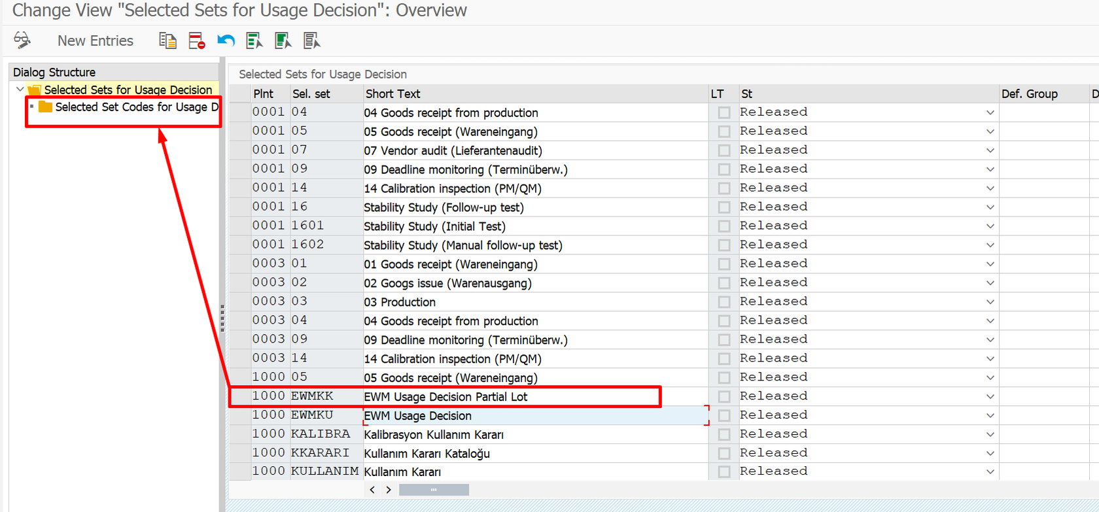
Task: Tick LT checkbox for 1000 KULLANIM row
Action: (x=724, y=471)
